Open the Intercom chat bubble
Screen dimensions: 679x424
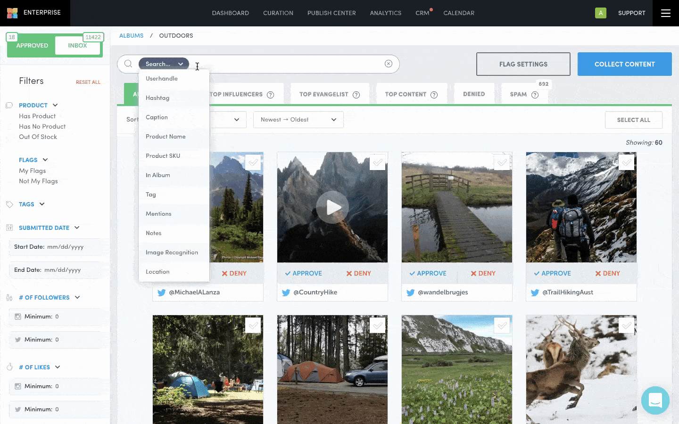(655, 400)
